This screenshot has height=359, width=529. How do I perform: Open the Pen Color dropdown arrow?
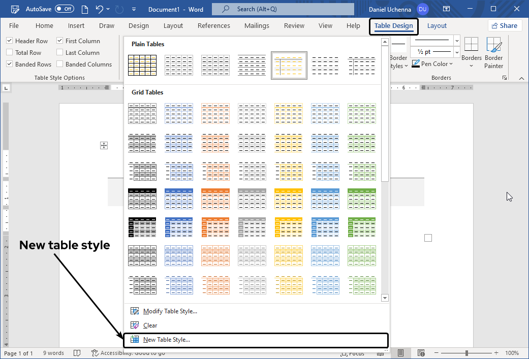point(451,64)
